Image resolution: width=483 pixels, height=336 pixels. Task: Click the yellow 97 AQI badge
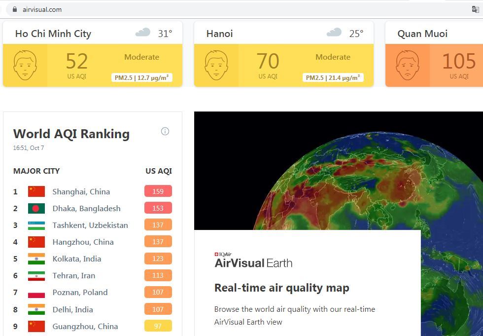(158, 326)
